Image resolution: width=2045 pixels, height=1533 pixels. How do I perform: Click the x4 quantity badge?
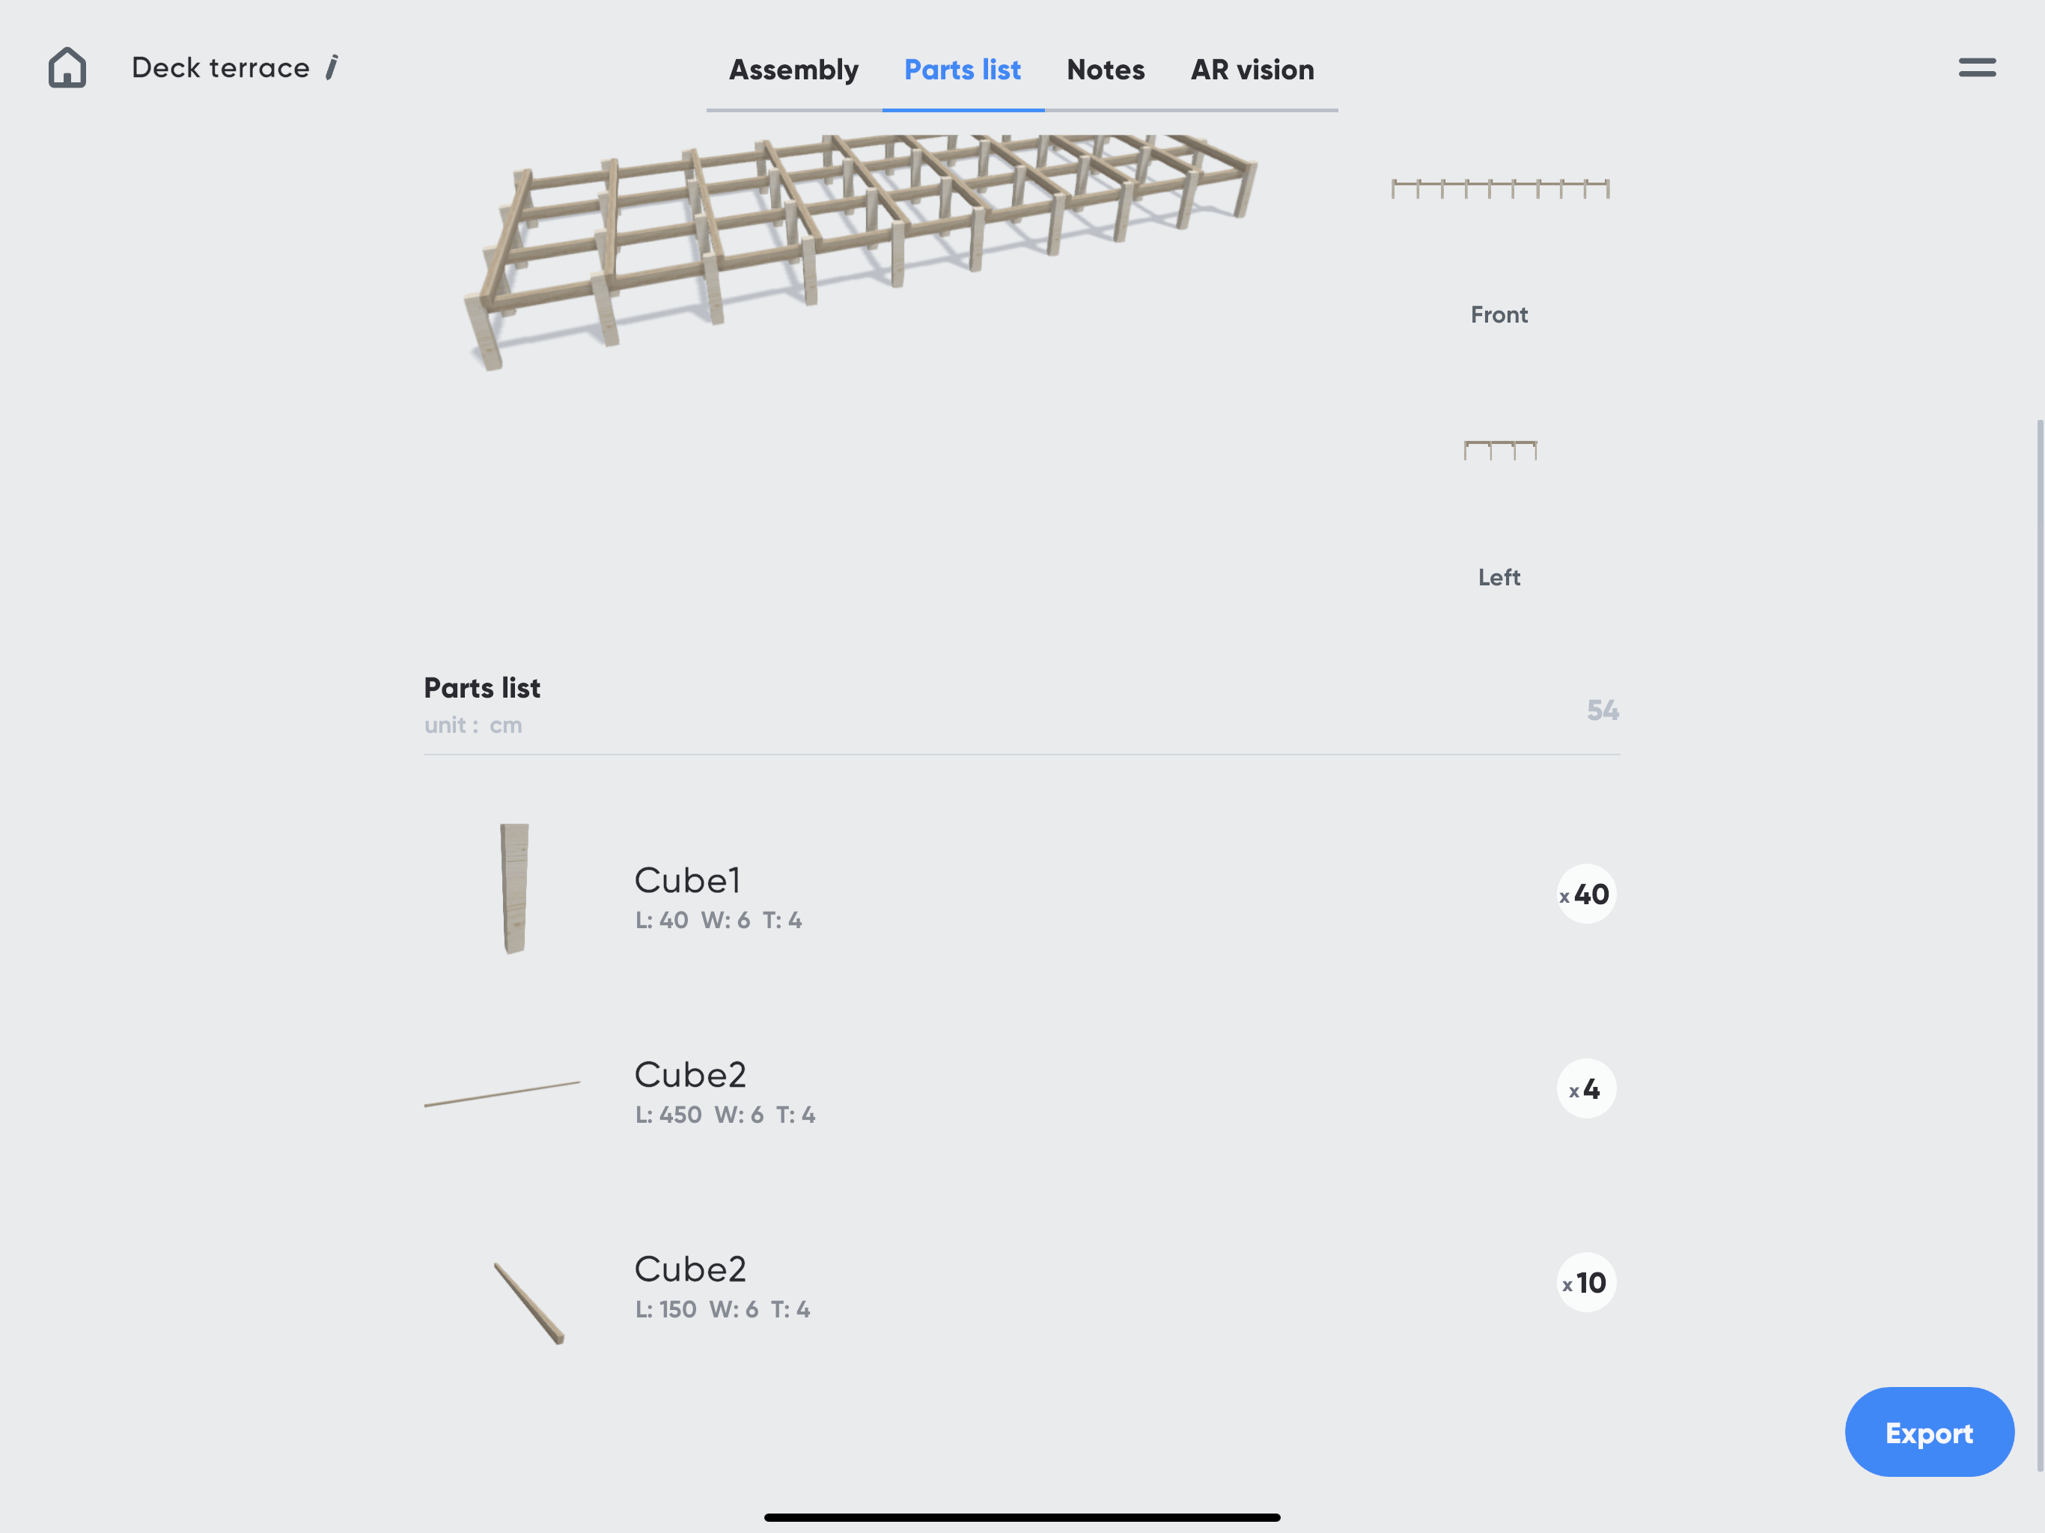point(1585,1089)
